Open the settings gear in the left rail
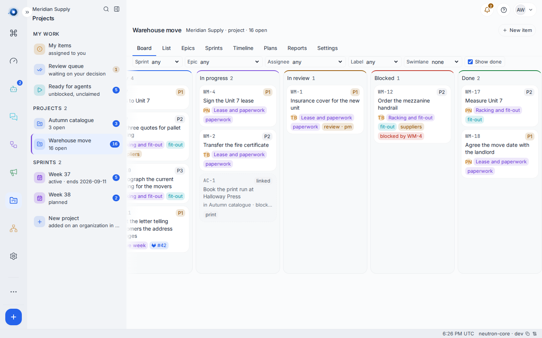Screen dimensions: 542x338 pos(14,256)
